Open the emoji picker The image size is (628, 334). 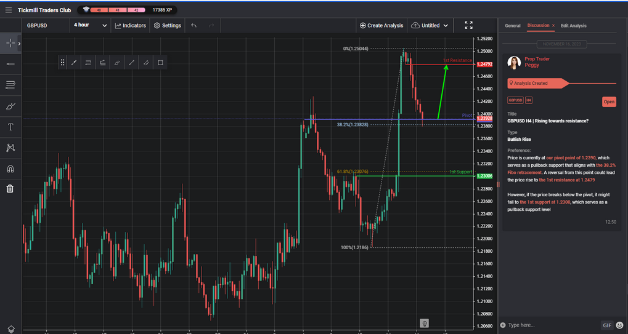(x=619, y=325)
